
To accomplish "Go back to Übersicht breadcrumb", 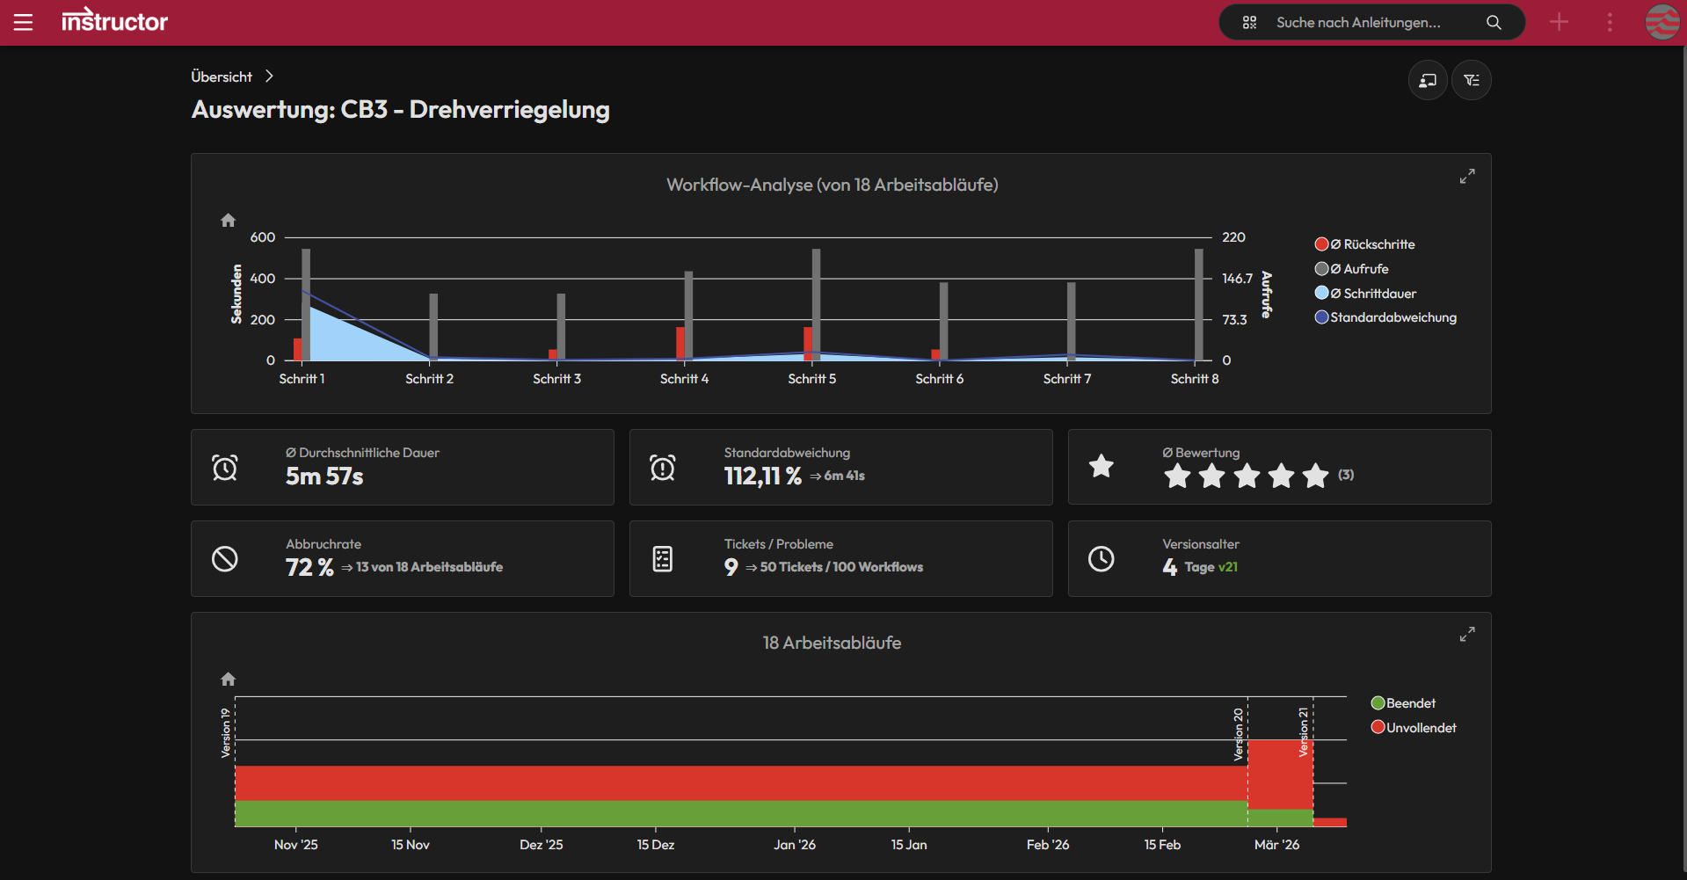I will pyautogui.click(x=222, y=76).
